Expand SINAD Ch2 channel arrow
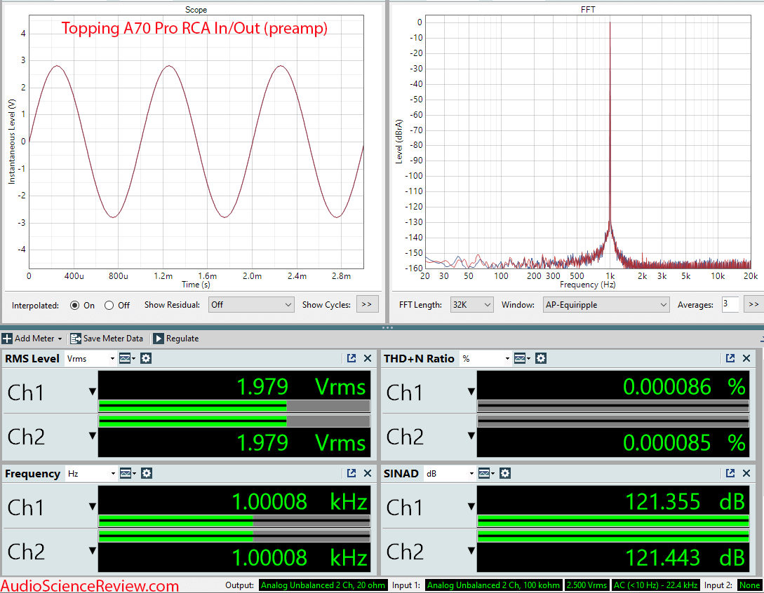 tap(471, 551)
